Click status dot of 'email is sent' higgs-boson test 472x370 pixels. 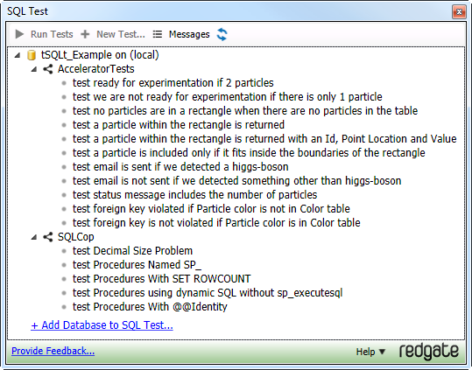64,167
